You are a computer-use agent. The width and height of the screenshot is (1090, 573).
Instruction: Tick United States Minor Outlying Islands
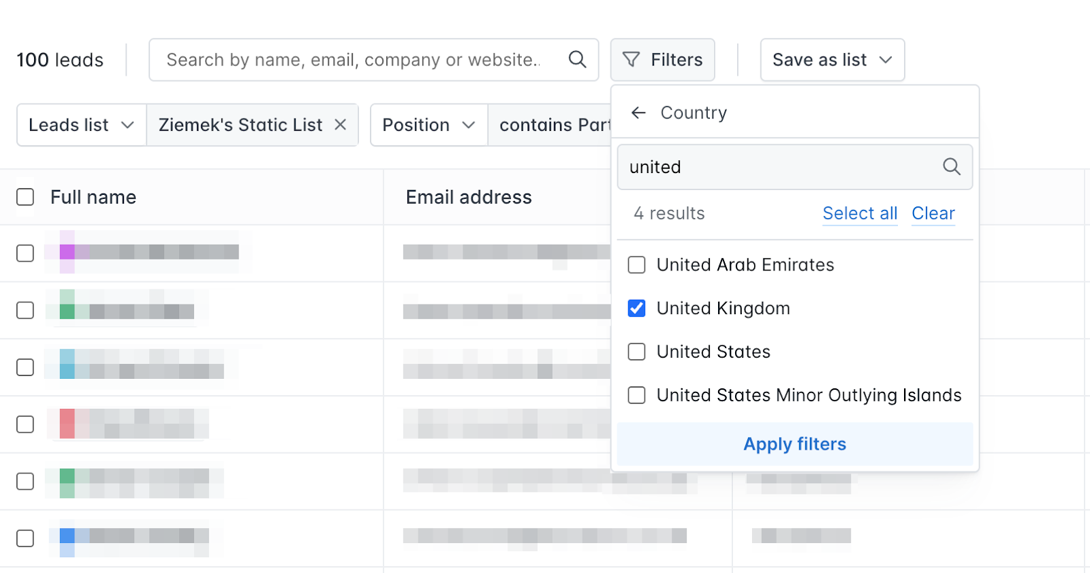tap(636, 396)
